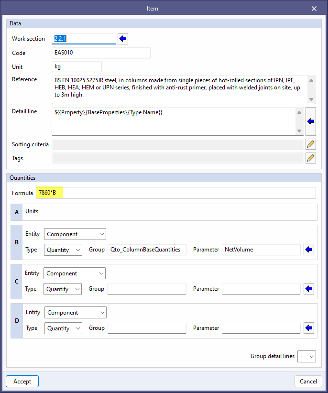Click the blue arrow beside Work section
Screen dimensions: 328x393
pos(123,39)
